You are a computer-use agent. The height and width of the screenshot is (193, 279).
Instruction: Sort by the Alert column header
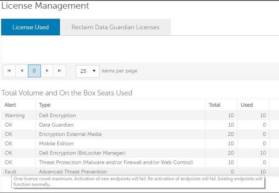[10, 105]
